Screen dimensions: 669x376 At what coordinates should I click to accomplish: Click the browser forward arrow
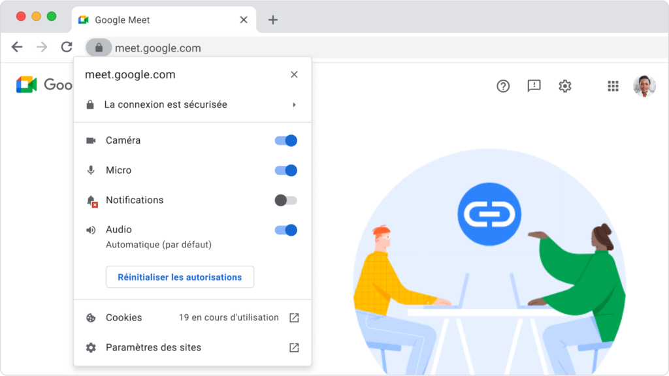[x=42, y=47]
